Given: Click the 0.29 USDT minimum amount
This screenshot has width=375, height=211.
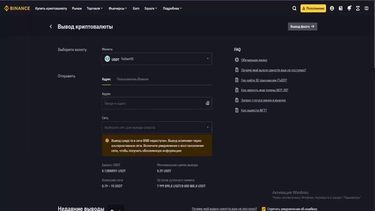Looking at the screenshot, I should pyautogui.click(x=164, y=171).
